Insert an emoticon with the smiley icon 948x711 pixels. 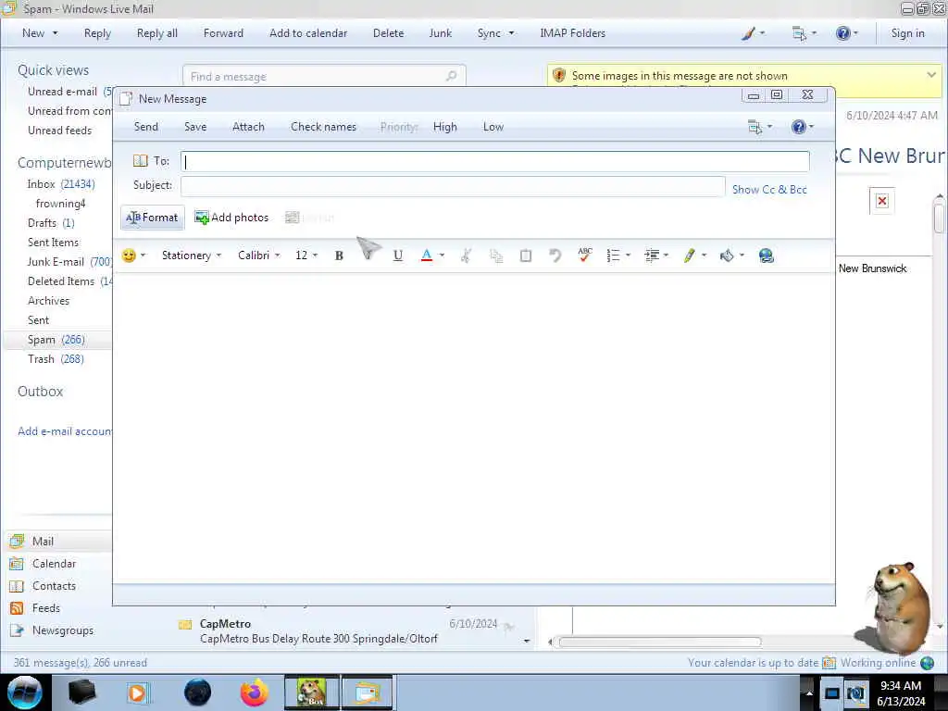click(x=129, y=256)
